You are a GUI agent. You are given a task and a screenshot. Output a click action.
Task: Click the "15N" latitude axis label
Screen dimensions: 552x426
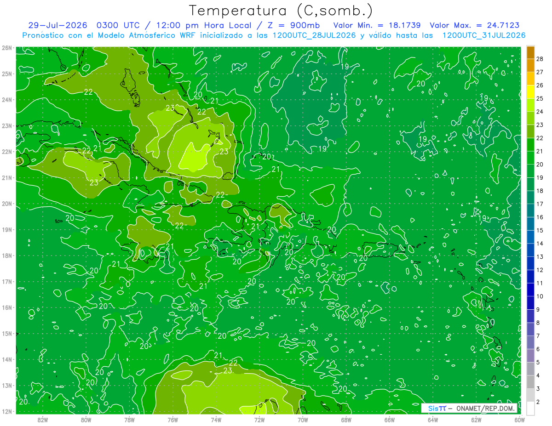[6, 333]
